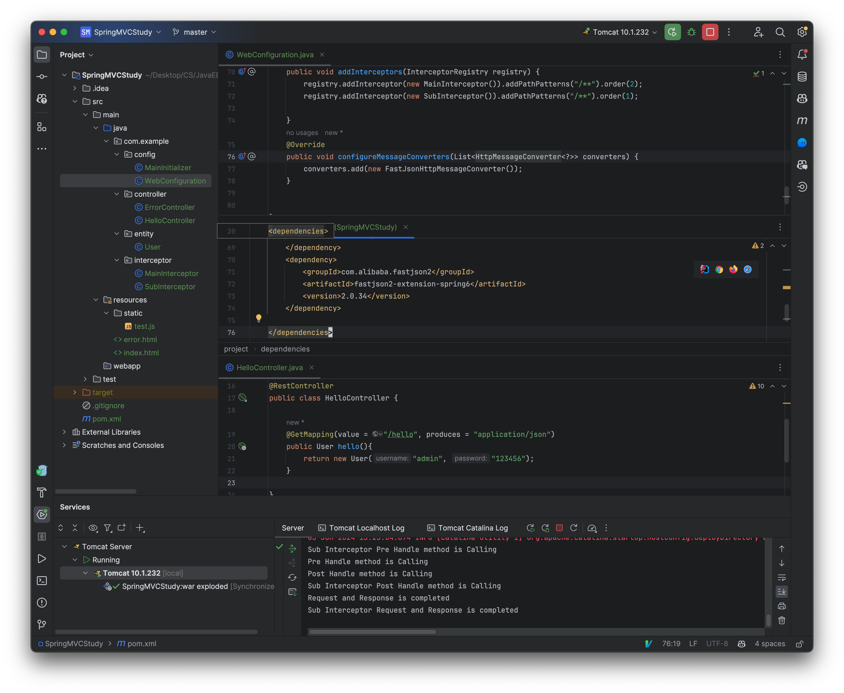This screenshot has width=844, height=693.
Task: Toggle soft-wrap in the Catalina log console
Action: (x=782, y=577)
